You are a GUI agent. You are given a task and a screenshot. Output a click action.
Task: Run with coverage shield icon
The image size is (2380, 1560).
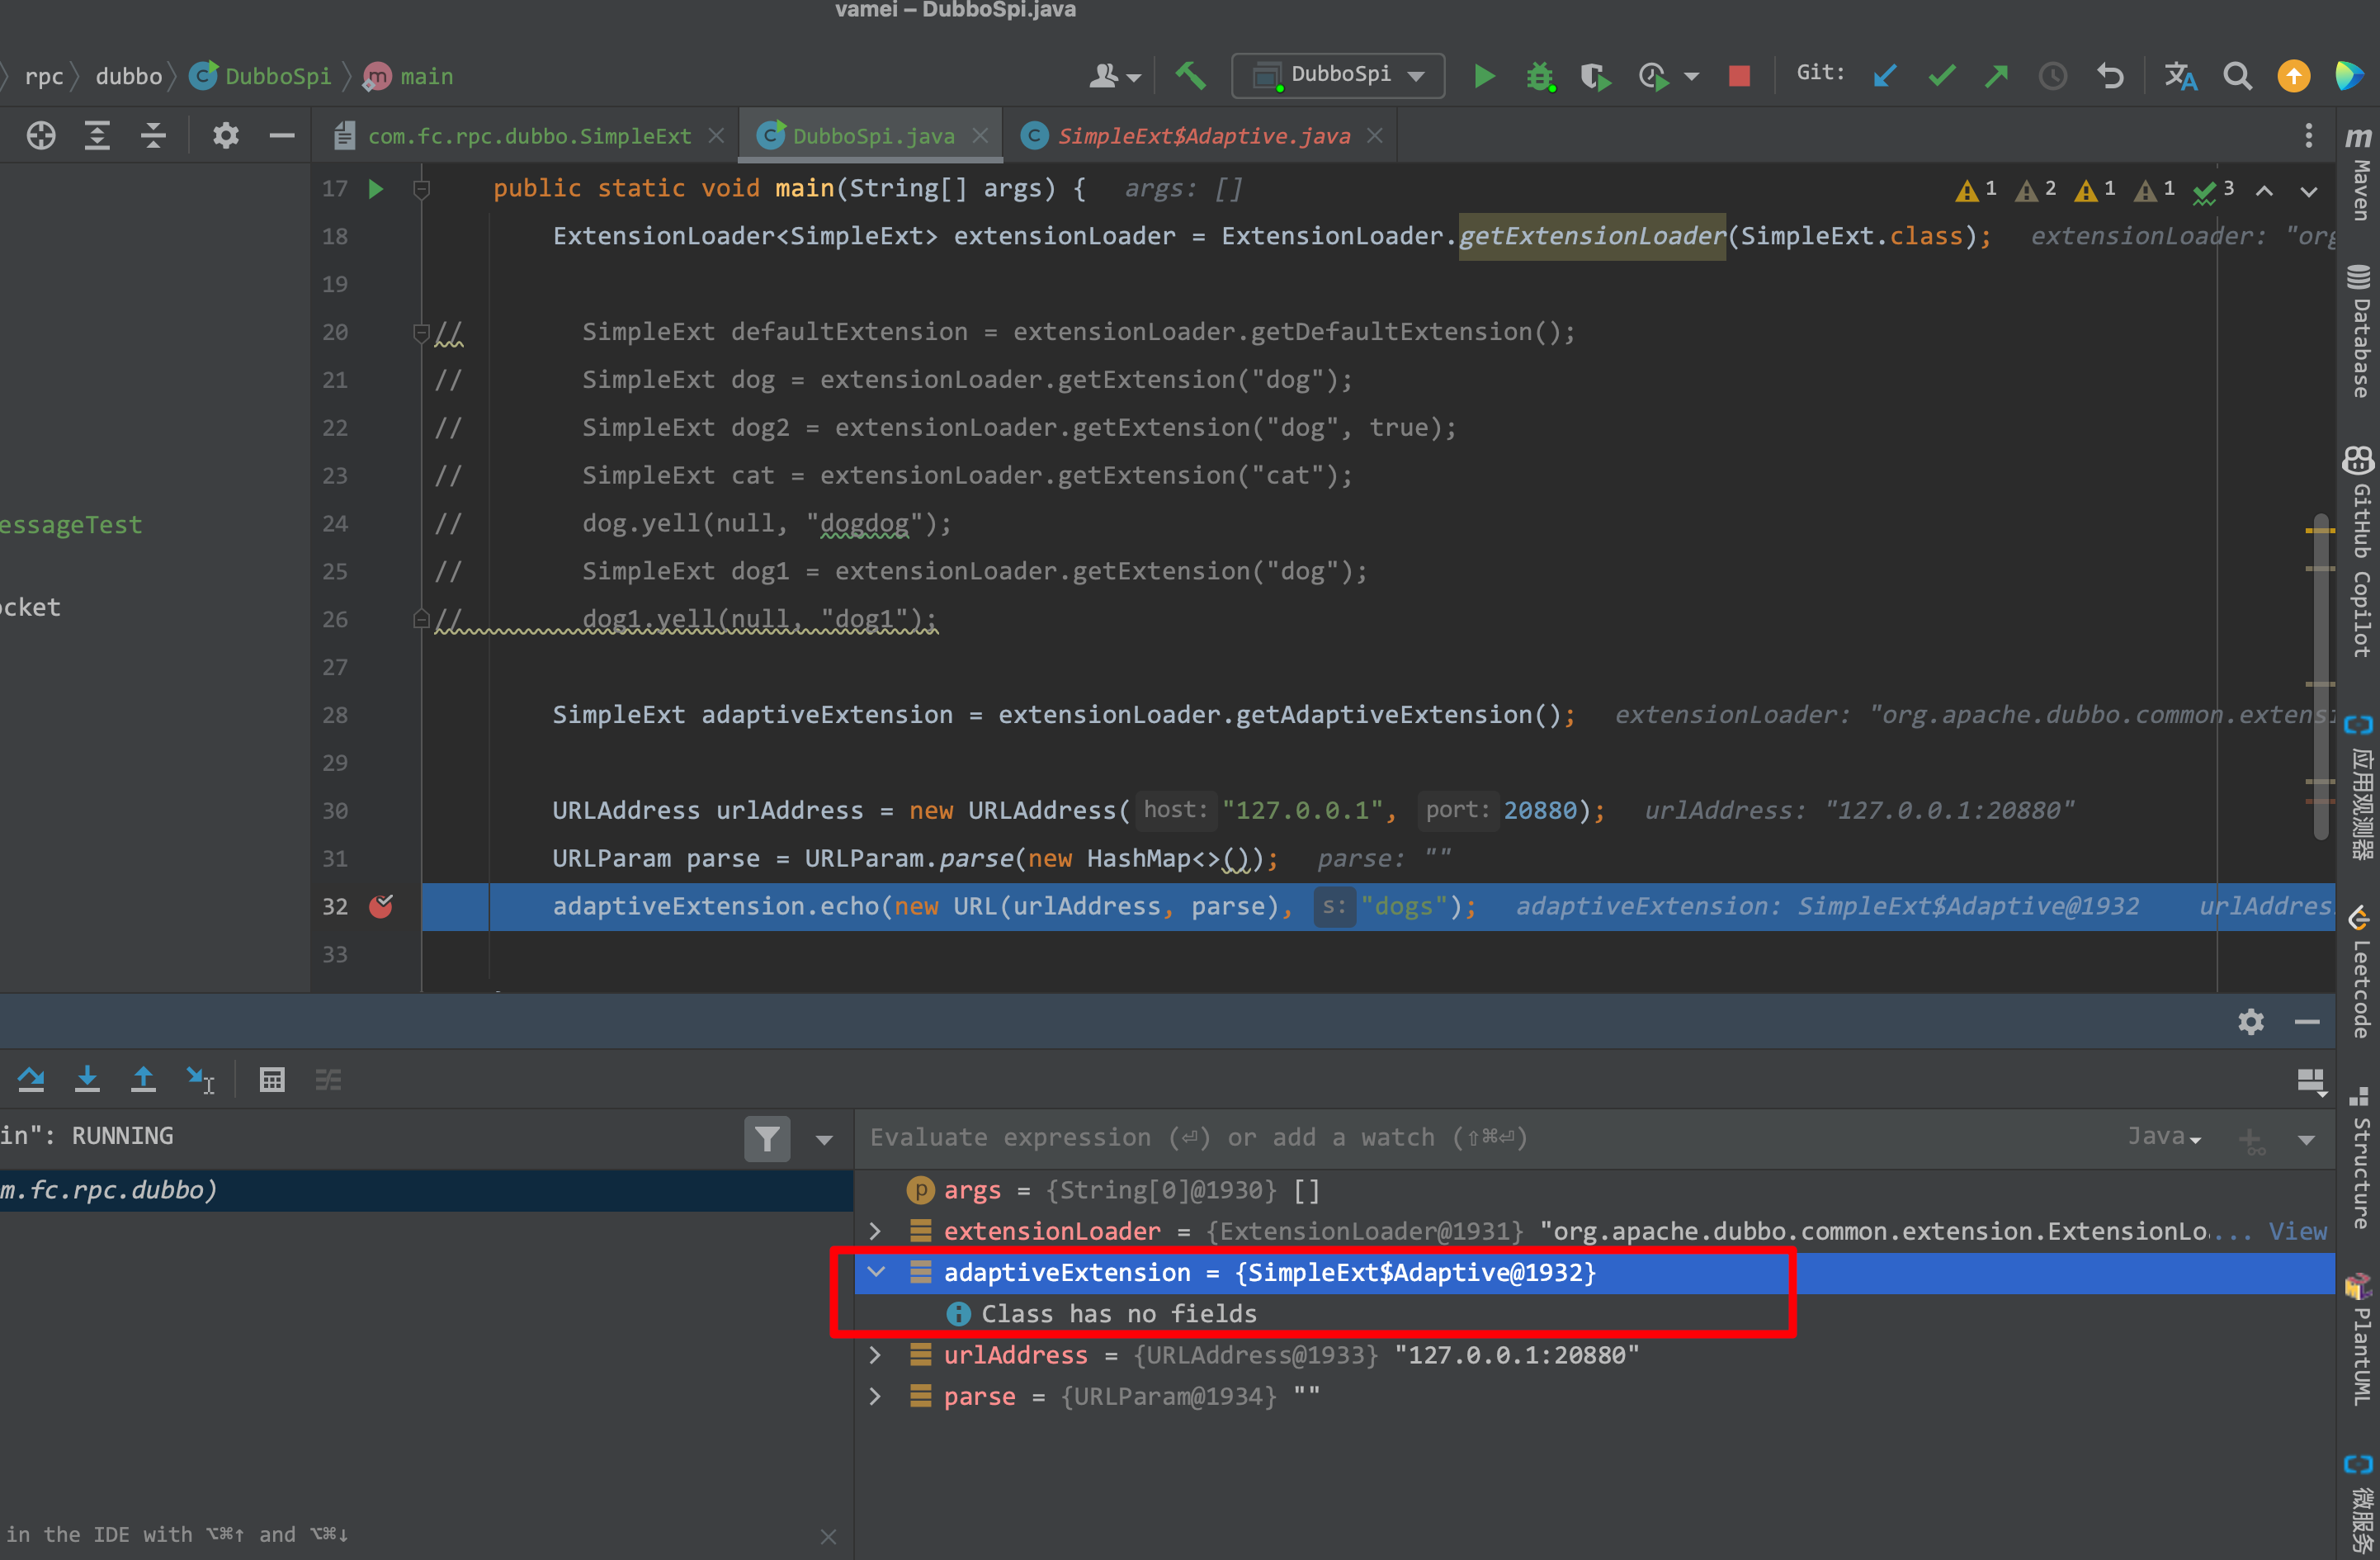pyautogui.click(x=1595, y=76)
